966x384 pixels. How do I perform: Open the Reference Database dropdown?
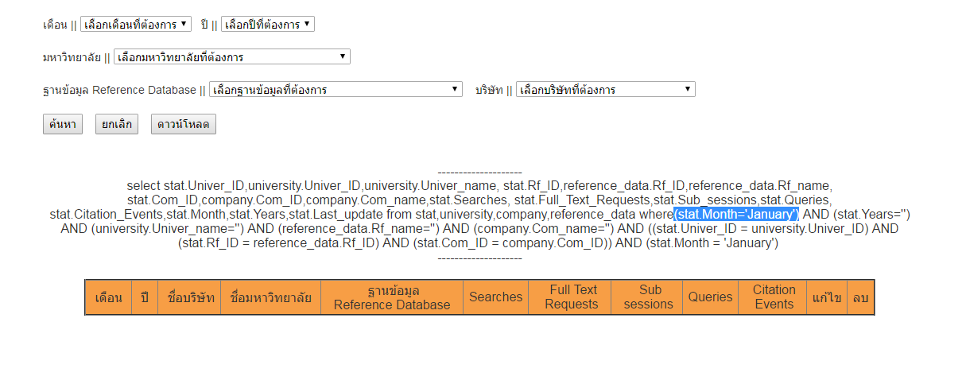pyautogui.click(x=335, y=90)
